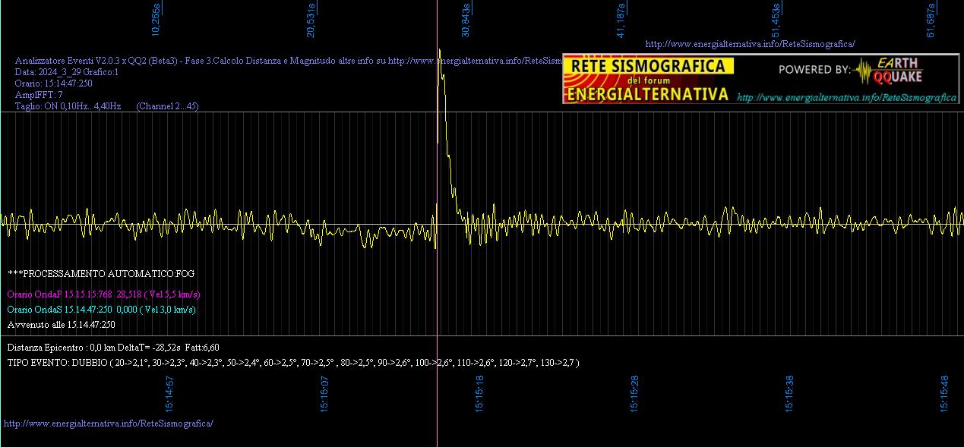This screenshot has height=447, width=964.
Task: Click the 'Data: 2024_3_29 Grafico:1' line
Action: pos(67,72)
